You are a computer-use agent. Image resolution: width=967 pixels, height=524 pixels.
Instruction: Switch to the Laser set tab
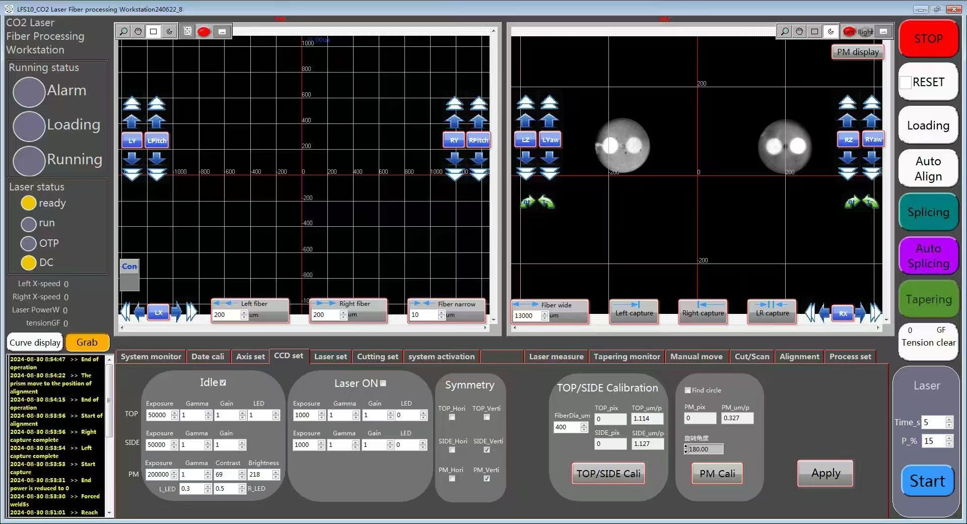pyautogui.click(x=330, y=357)
